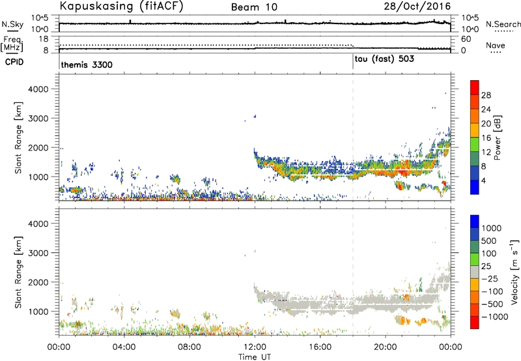Click the 'themis 3300' CPID entry
The height and width of the screenshot is (361, 521).
[x=87, y=65]
